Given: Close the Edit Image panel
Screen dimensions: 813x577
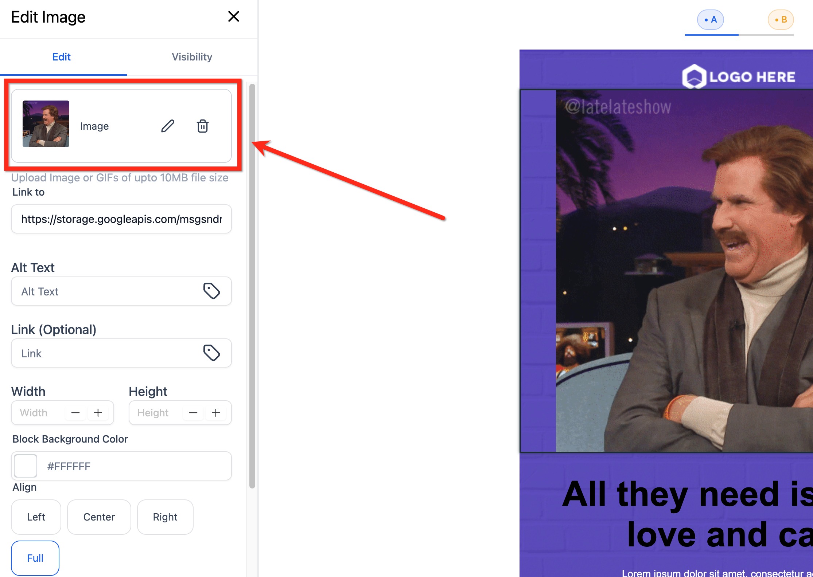Looking at the screenshot, I should [x=233, y=16].
